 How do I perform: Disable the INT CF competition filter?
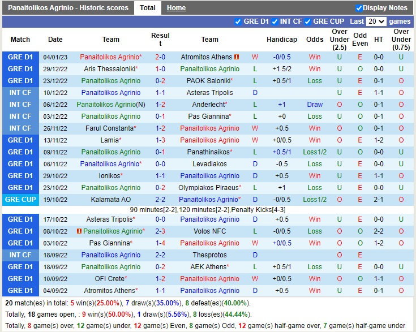[274, 21]
